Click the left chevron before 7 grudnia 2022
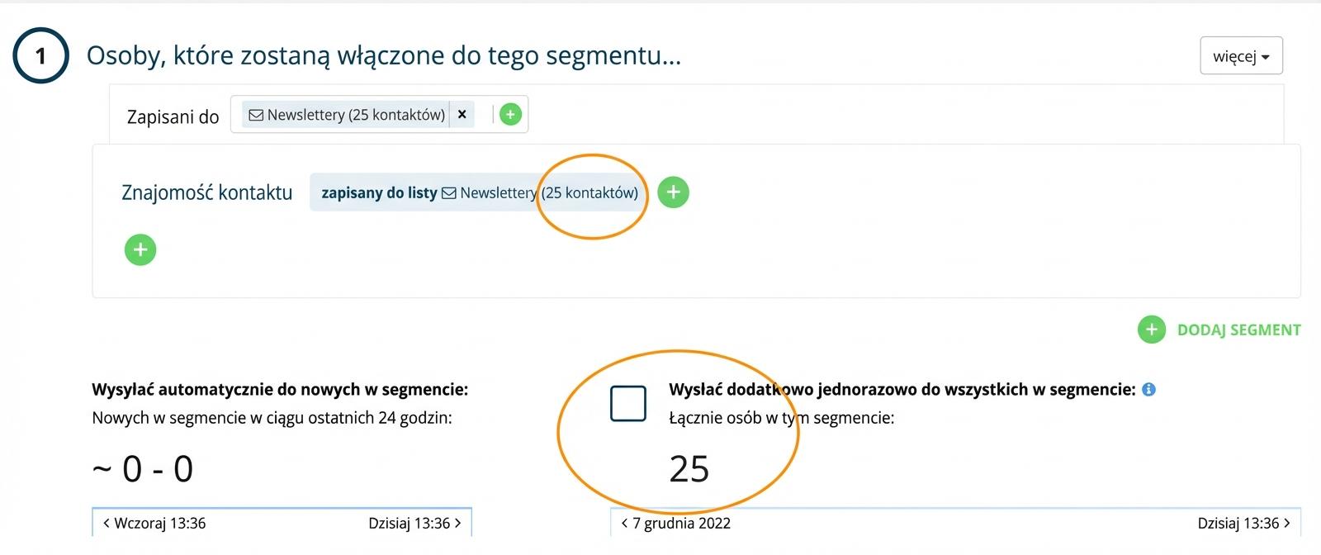 pyautogui.click(x=625, y=523)
